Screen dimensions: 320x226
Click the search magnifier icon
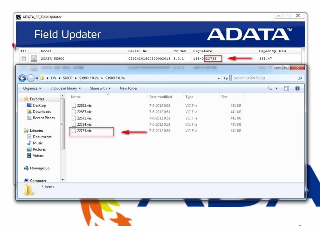(x=300, y=78)
